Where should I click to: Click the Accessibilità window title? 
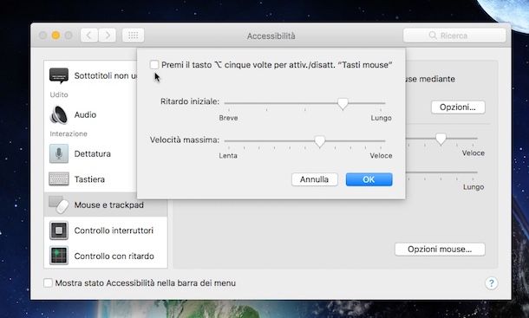click(271, 36)
